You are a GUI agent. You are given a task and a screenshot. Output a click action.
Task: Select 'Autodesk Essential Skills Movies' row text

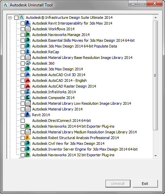(84, 40)
